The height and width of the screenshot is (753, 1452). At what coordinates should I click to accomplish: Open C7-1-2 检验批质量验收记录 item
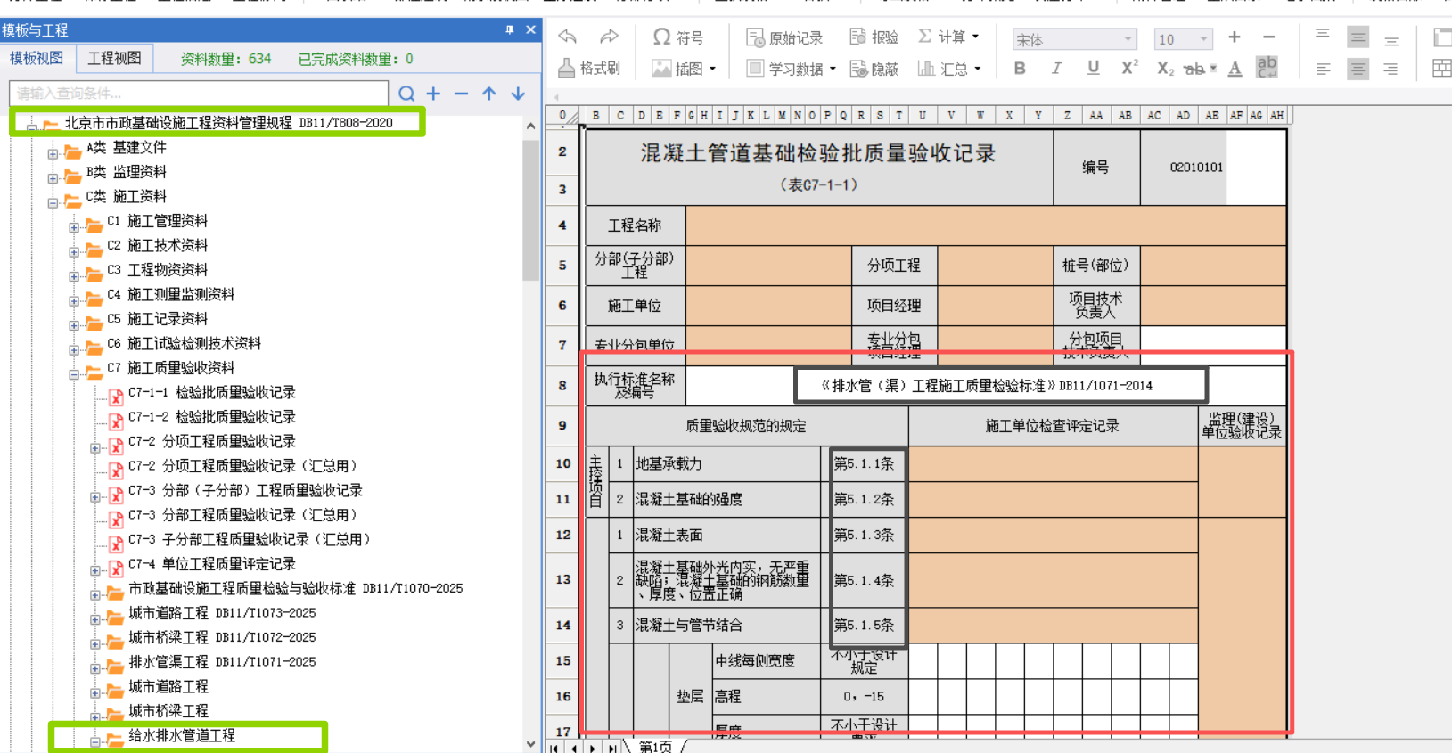[x=211, y=417]
